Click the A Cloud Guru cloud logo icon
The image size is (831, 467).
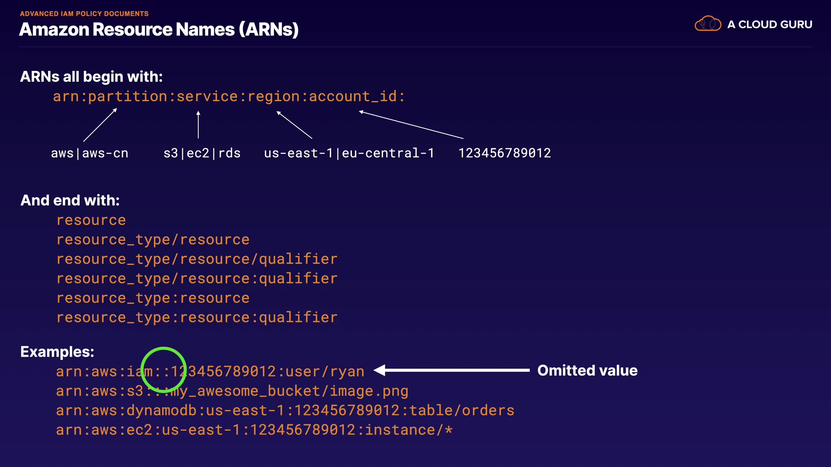point(708,24)
